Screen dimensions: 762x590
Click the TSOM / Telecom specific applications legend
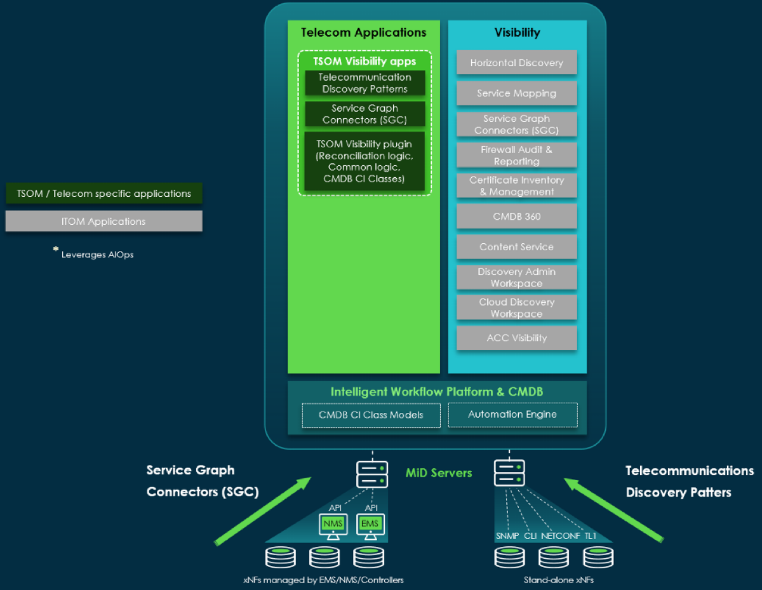coord(104,194)
